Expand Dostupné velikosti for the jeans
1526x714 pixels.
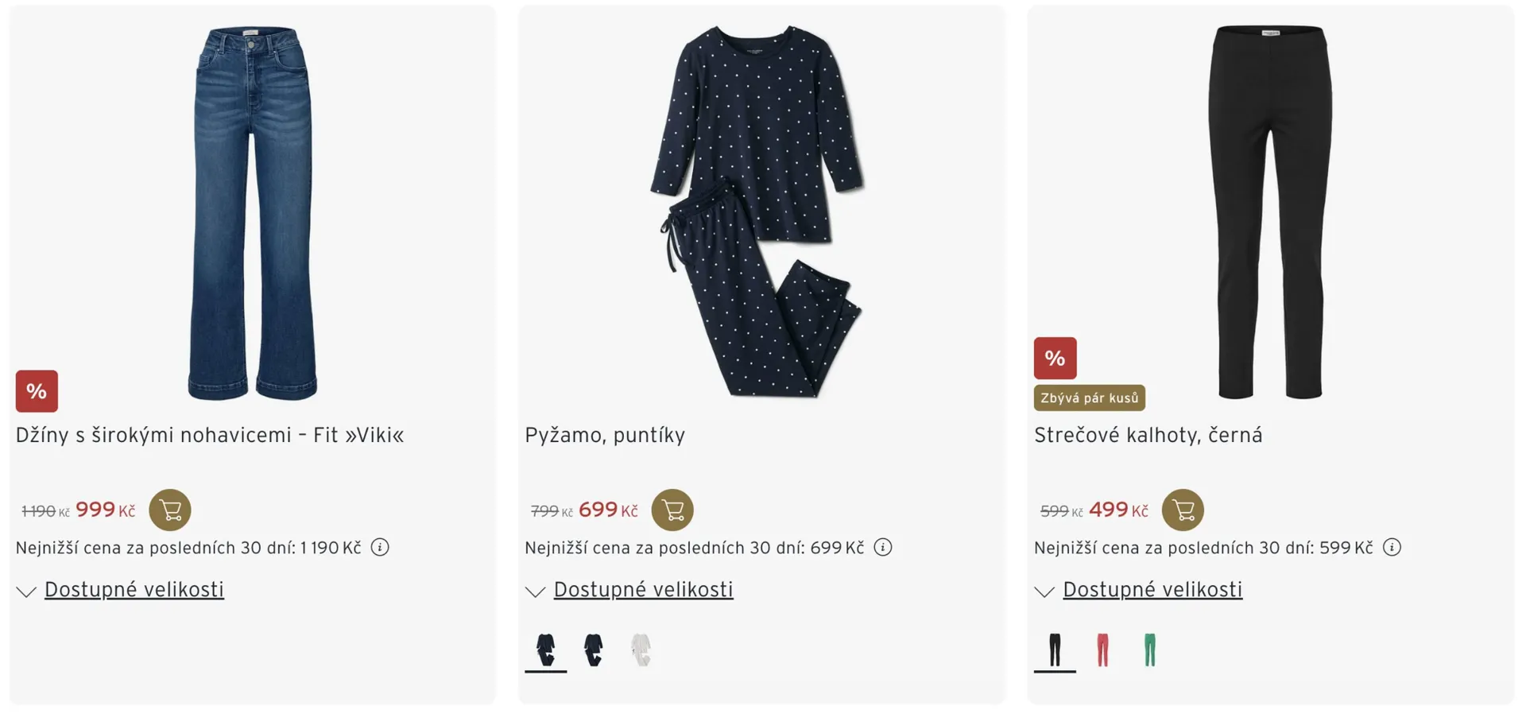(x=134, y=589)
